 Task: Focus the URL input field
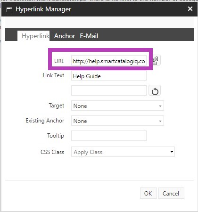pos(109,61)
